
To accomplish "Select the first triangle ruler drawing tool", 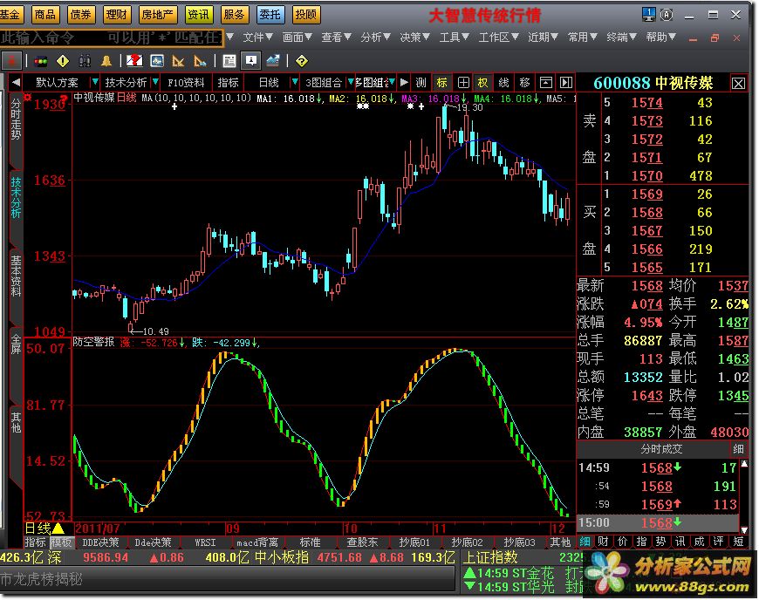I will [x=178, y=61].
